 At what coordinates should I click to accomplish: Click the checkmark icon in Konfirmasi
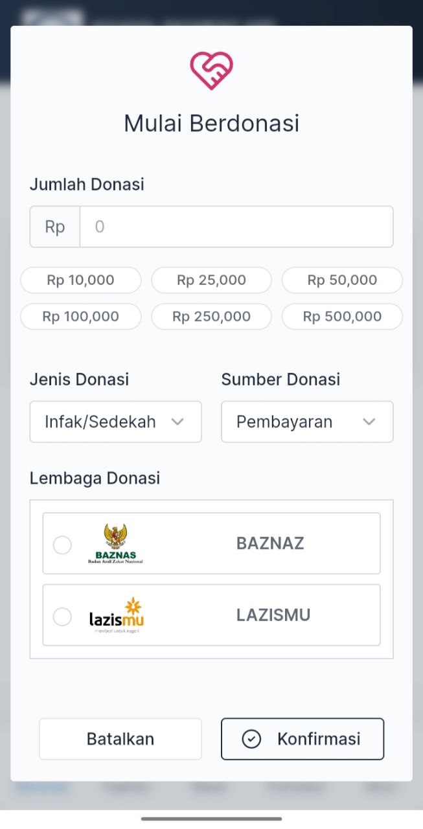point(251,739)
